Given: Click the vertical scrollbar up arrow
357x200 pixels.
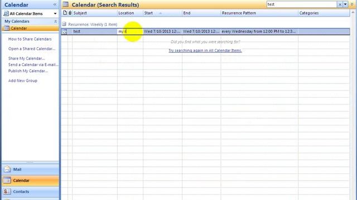Looking at the screenshot, I should pos(353,13).
